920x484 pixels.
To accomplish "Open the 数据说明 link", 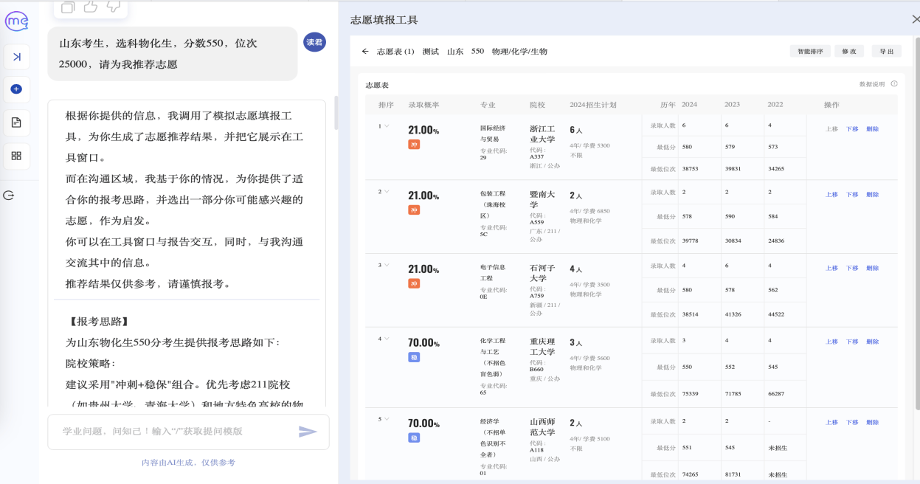I will [x=872, y=84].
